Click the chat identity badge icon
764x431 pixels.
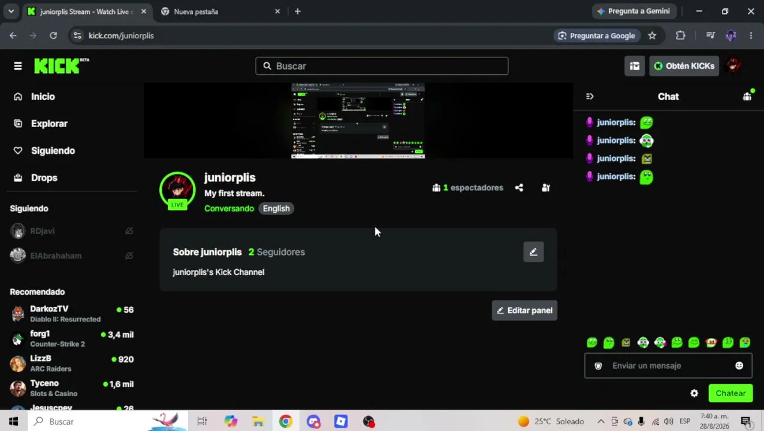(598, 366)
